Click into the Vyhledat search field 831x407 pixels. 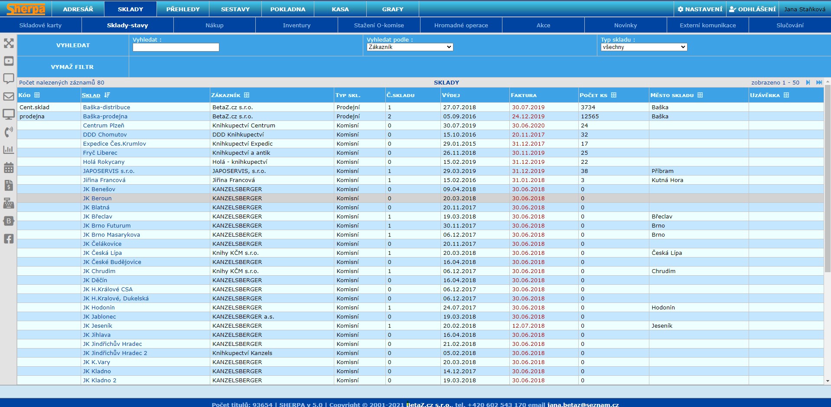176,47
